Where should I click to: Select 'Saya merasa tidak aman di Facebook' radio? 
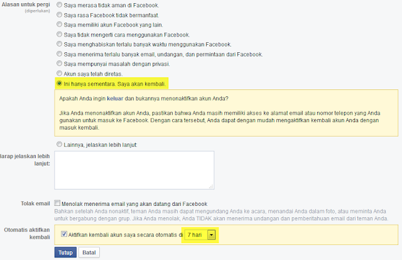pyautogui.click(x=59, y=4)
